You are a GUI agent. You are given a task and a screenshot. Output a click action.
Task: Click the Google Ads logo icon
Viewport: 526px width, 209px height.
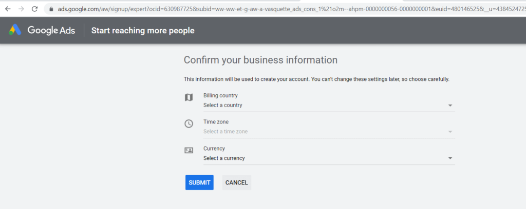coord(15,30)
